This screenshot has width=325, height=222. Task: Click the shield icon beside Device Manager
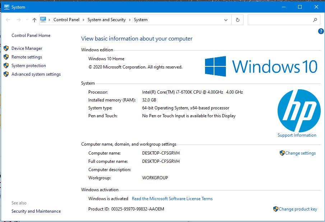pos(6,48)
